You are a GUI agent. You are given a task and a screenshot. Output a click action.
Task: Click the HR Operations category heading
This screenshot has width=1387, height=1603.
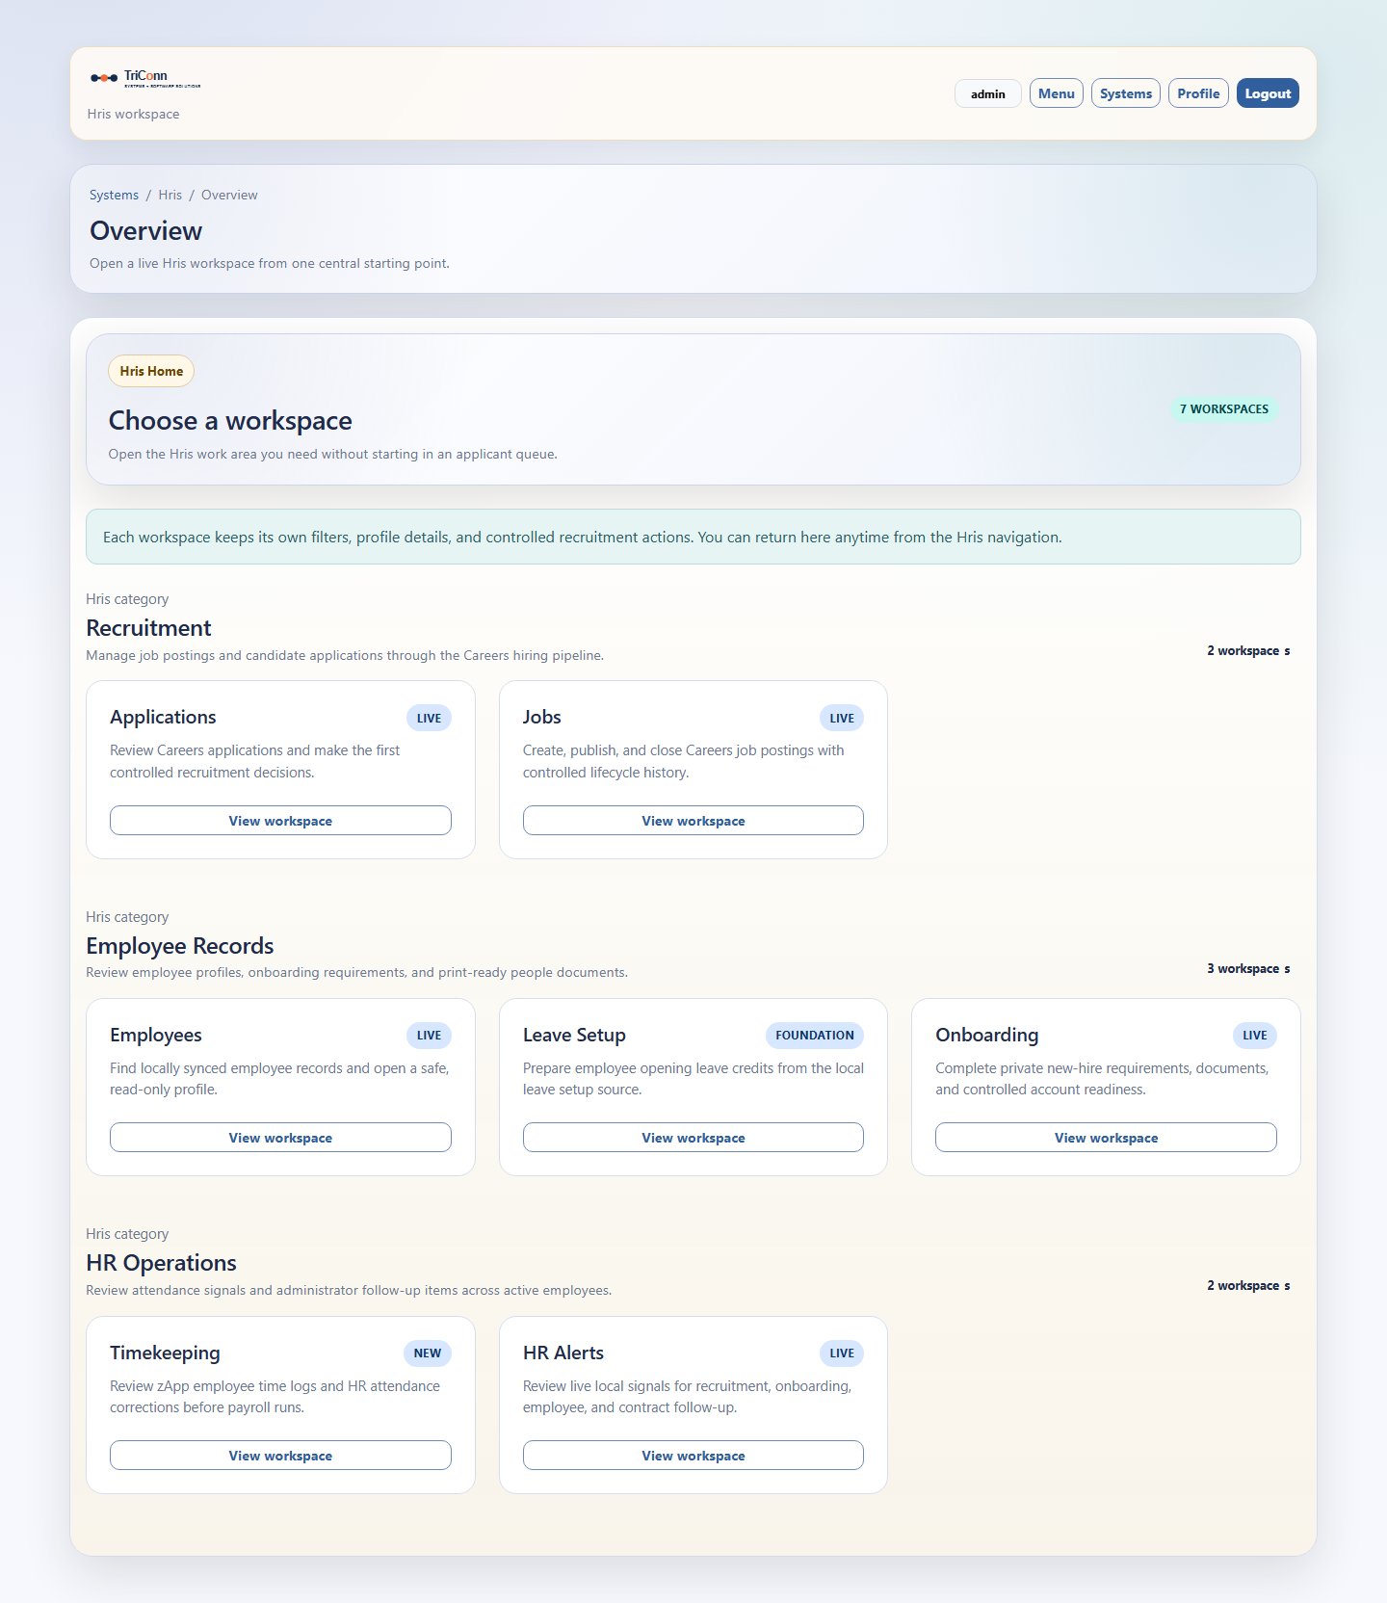coord(161,1263)
